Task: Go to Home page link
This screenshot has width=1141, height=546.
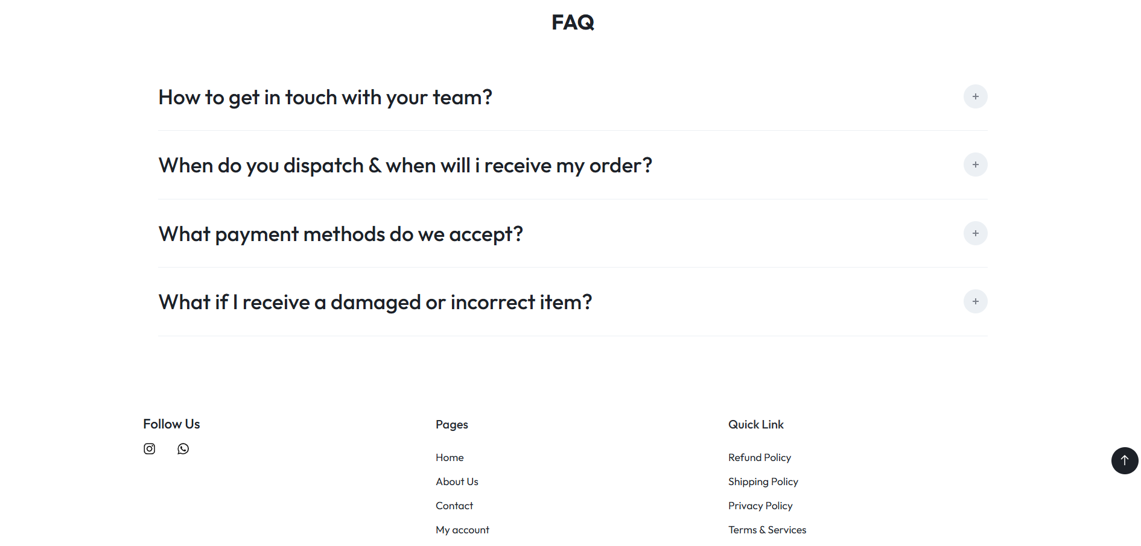Action: click(450, 457)
